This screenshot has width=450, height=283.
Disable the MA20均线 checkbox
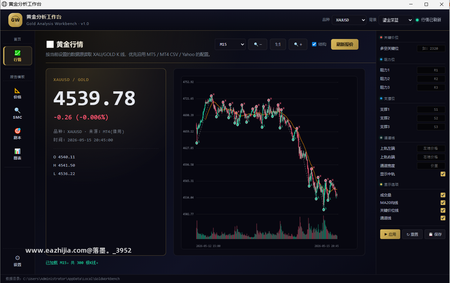[x=443, y=203]
